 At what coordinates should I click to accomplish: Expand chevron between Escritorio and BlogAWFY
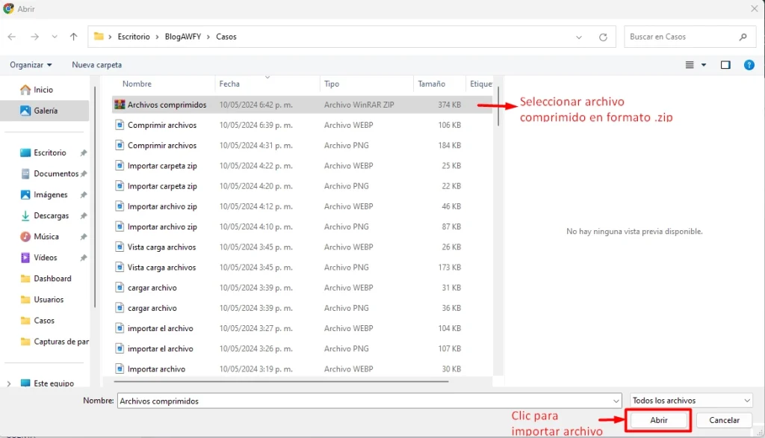click(157, 37)
